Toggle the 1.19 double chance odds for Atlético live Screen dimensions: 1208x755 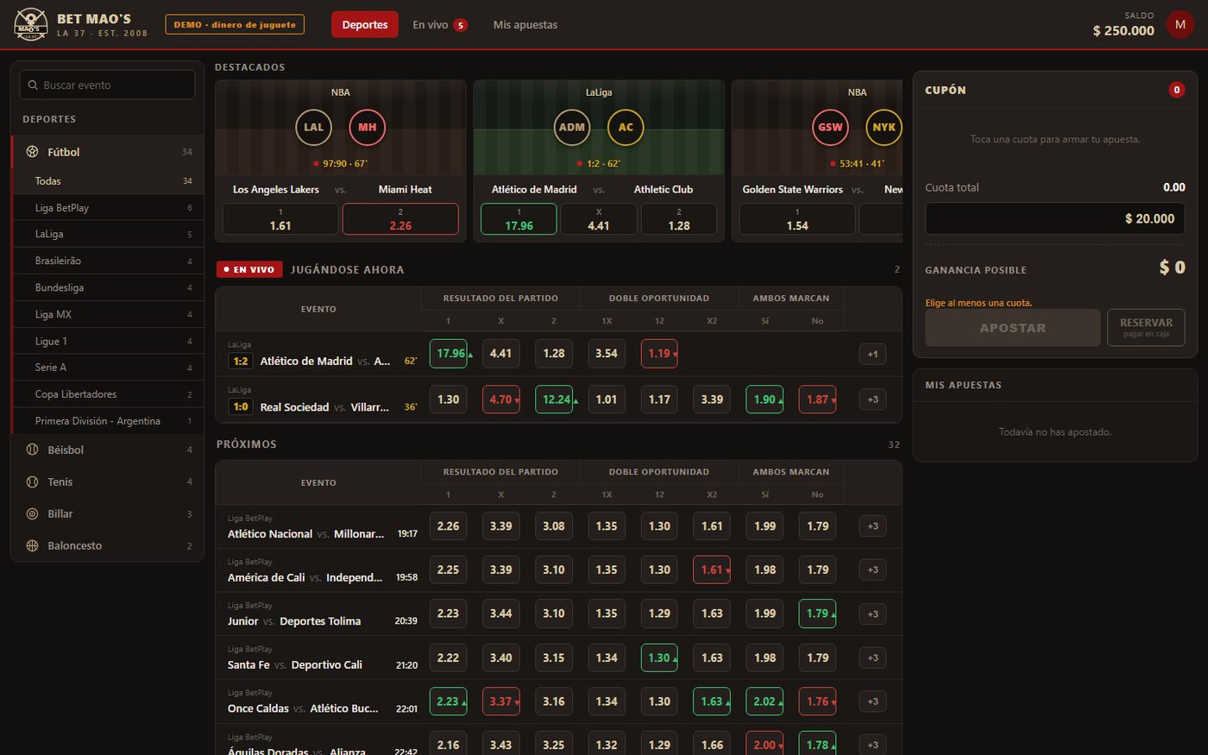(659, 353)
